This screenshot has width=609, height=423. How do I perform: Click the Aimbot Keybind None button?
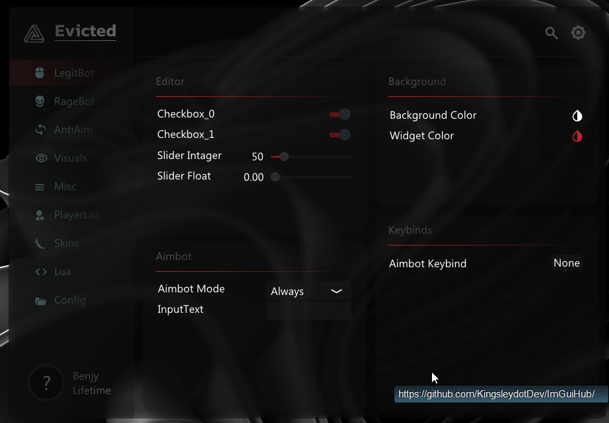click(x=567, y=263)
